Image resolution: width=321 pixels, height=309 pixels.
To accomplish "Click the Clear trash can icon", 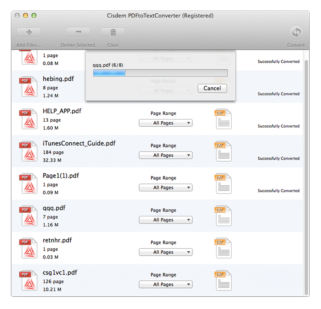I will point(113,32).
